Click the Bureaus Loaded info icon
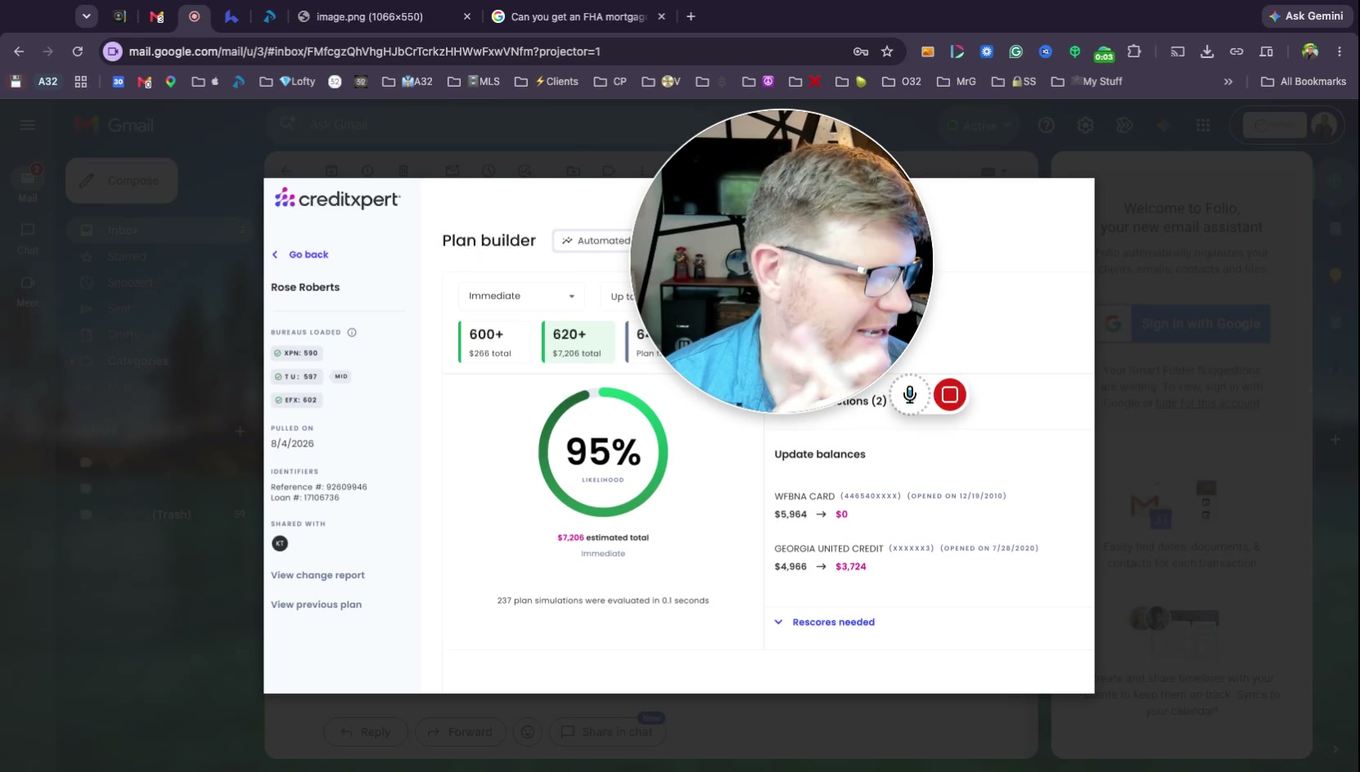 point(352,333)
